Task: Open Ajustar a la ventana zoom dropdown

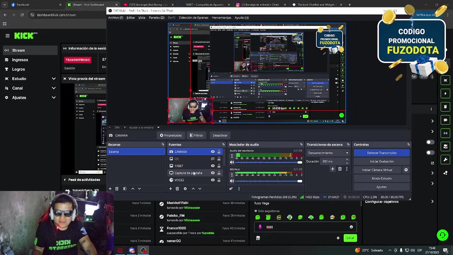Action: coord(158,127)
